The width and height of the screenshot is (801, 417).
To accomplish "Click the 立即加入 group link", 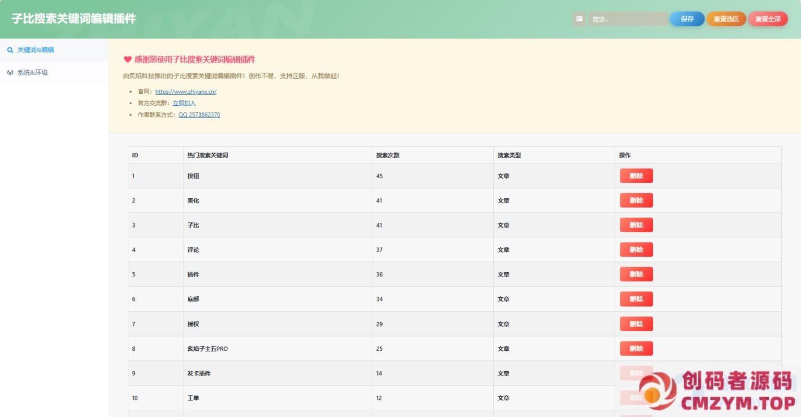I will (184, 103).
